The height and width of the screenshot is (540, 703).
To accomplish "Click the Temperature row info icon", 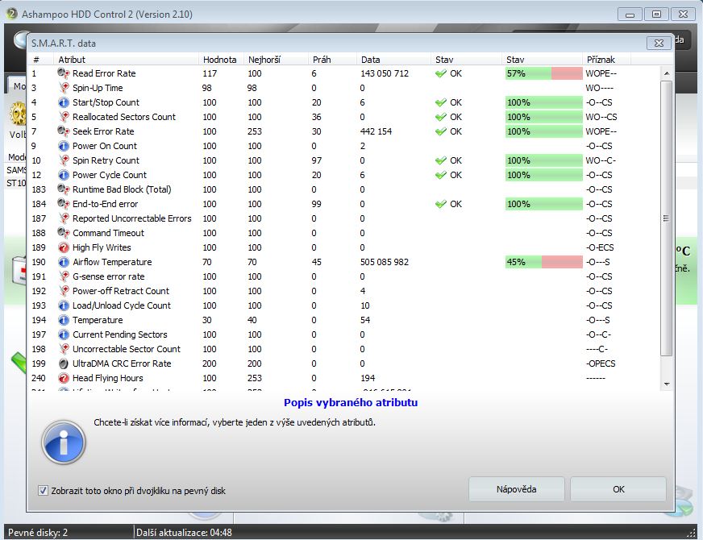I will point(64,320).
